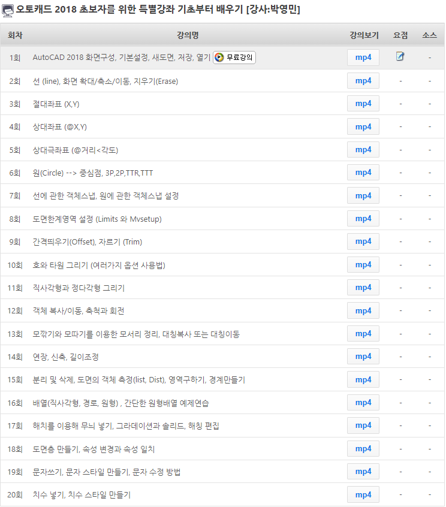Play mp4 for 10회 호와 타원 그리기
The image size is (446, 507).
[x=363, y=265]
